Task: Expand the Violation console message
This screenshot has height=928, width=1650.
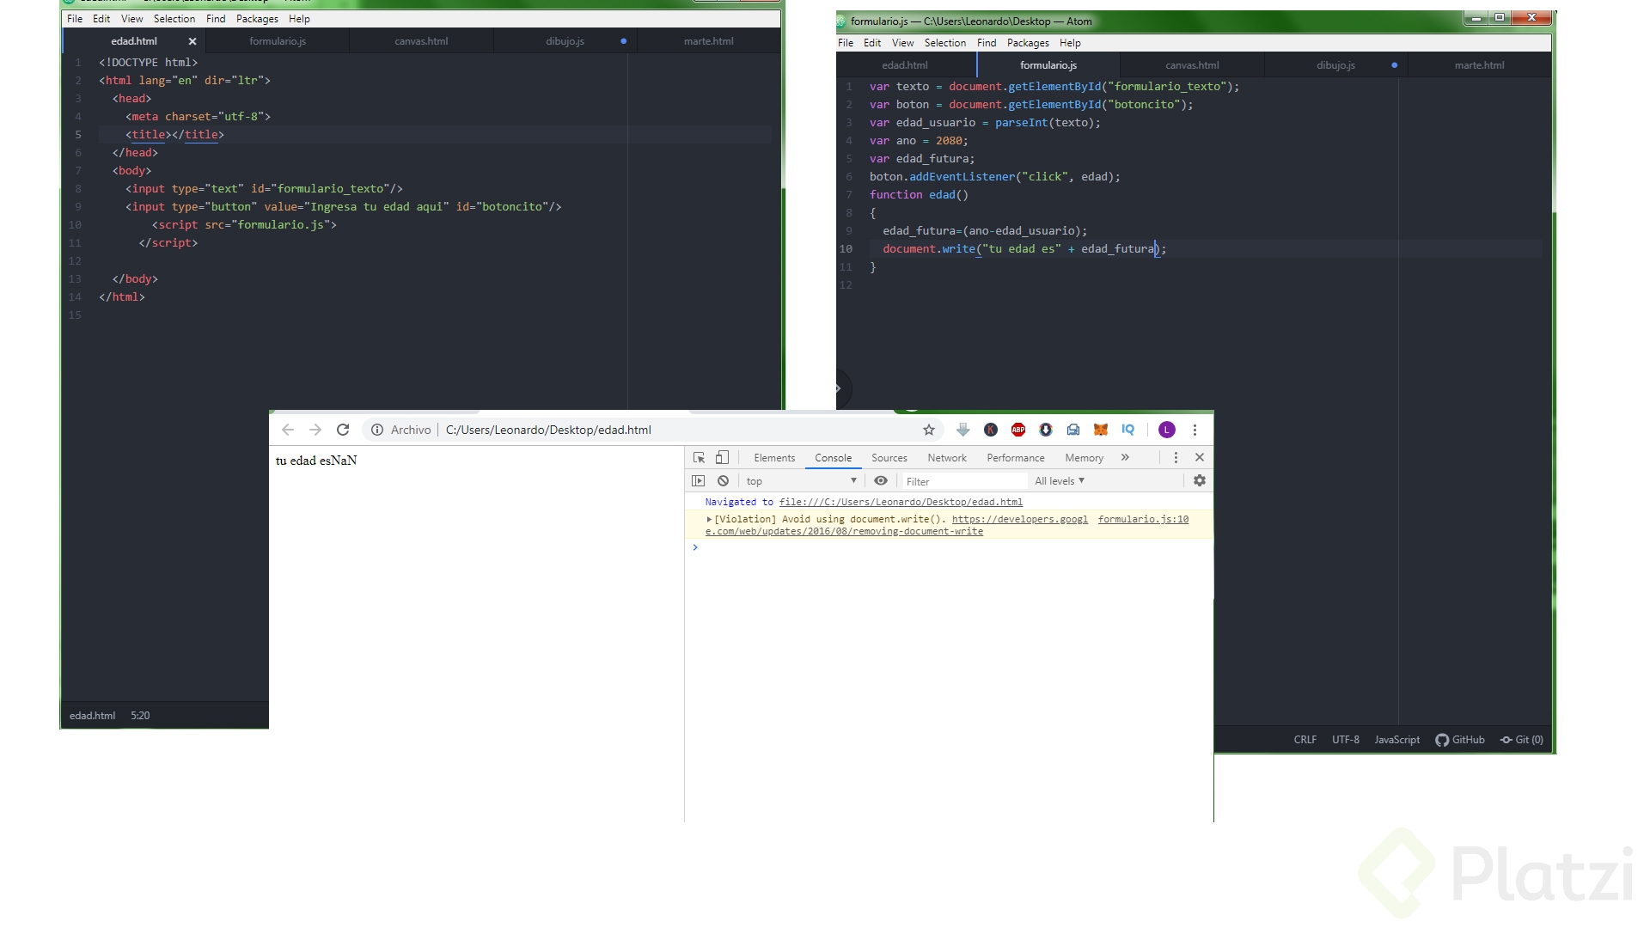Action: [x=709, y=519]
